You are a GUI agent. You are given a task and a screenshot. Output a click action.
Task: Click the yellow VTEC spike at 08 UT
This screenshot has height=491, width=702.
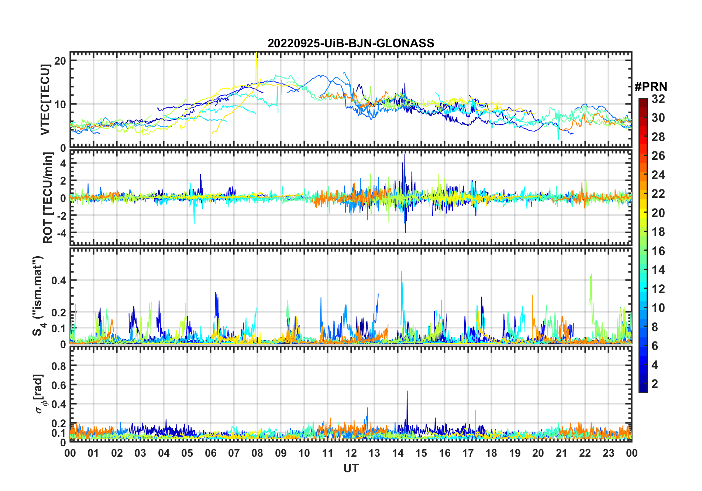(257, 65)
